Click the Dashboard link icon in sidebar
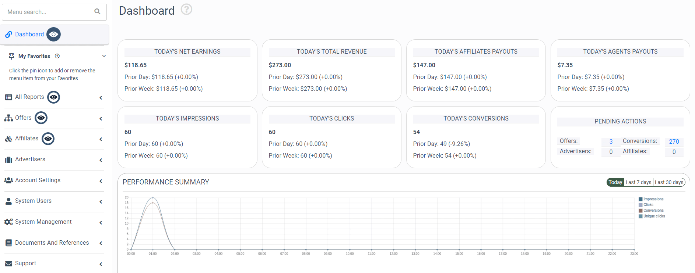This screenshot has height=273, width=695. [x=8, y=35]
